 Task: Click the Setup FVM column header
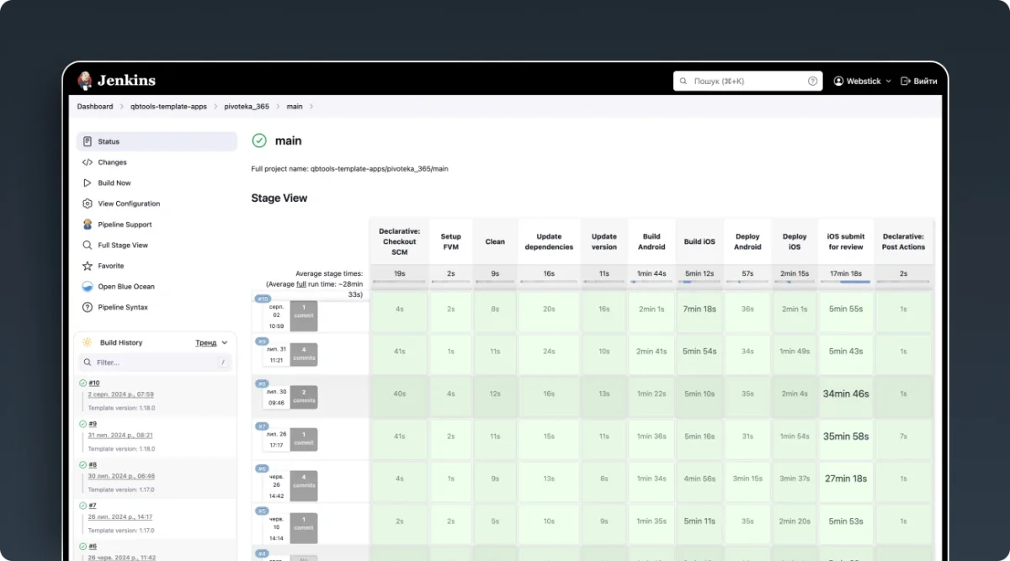451,241
